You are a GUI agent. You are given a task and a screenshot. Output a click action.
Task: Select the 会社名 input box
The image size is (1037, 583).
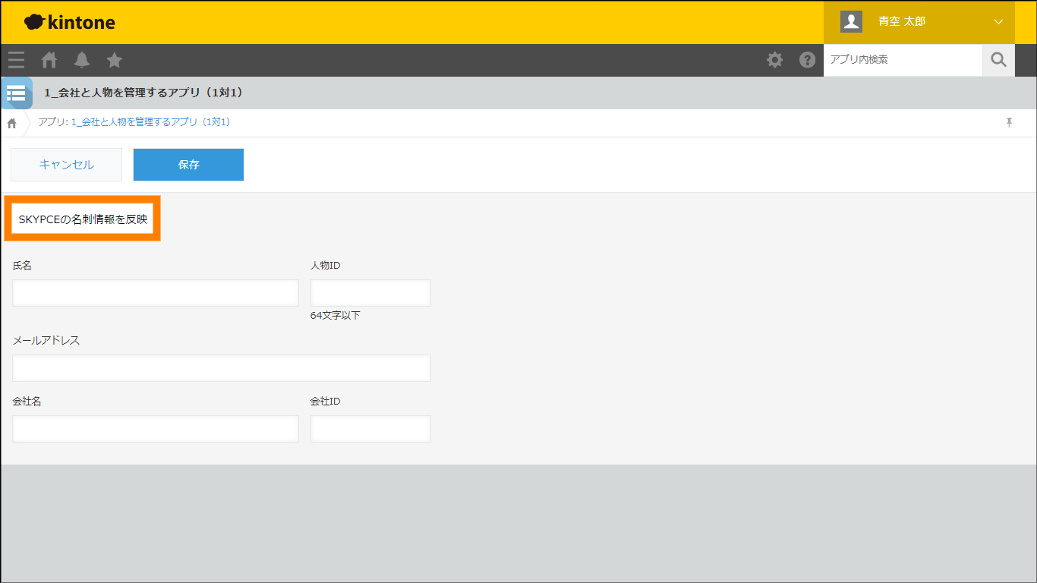(156, 429)
